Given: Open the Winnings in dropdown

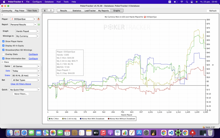Looking at the screenshot, I should point(38,36).
